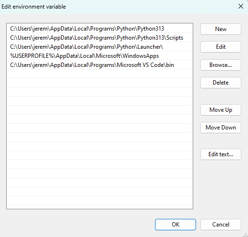
Task: Select the Python313\Scripts path entry
Action: tap(100, 38)
